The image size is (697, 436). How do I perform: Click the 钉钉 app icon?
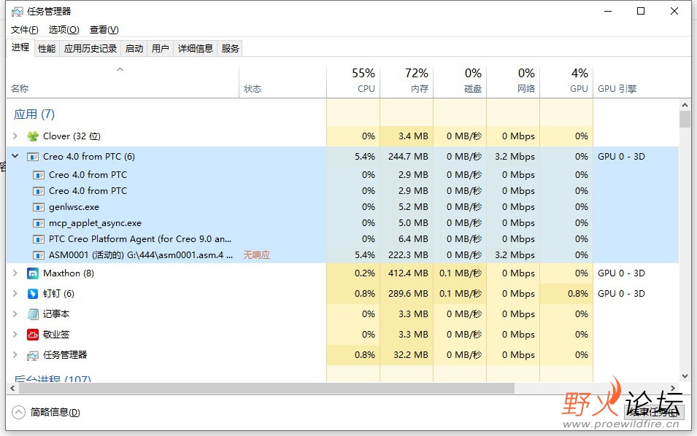click(x=33, y=294)
